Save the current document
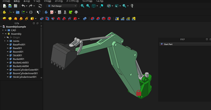Screen dimensions: 211x110 15,6
